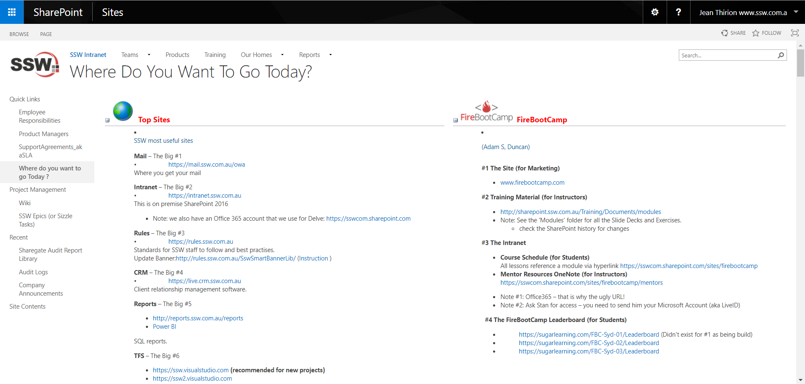Open the user account menu arrow
805x384 pixels.
[796, 12]
